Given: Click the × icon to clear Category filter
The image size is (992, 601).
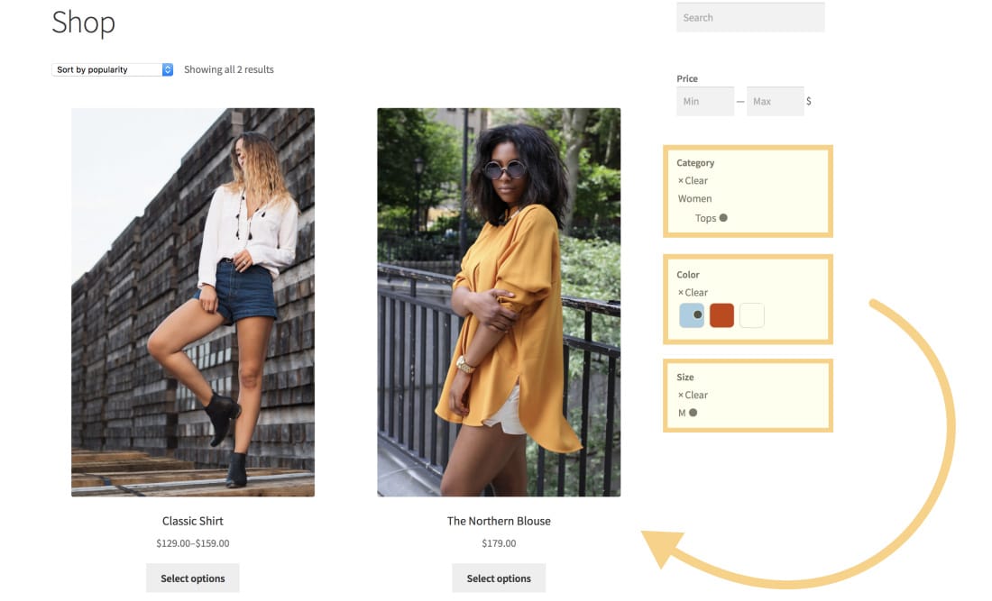Looking at the screenshot, I should pos(681,180).
